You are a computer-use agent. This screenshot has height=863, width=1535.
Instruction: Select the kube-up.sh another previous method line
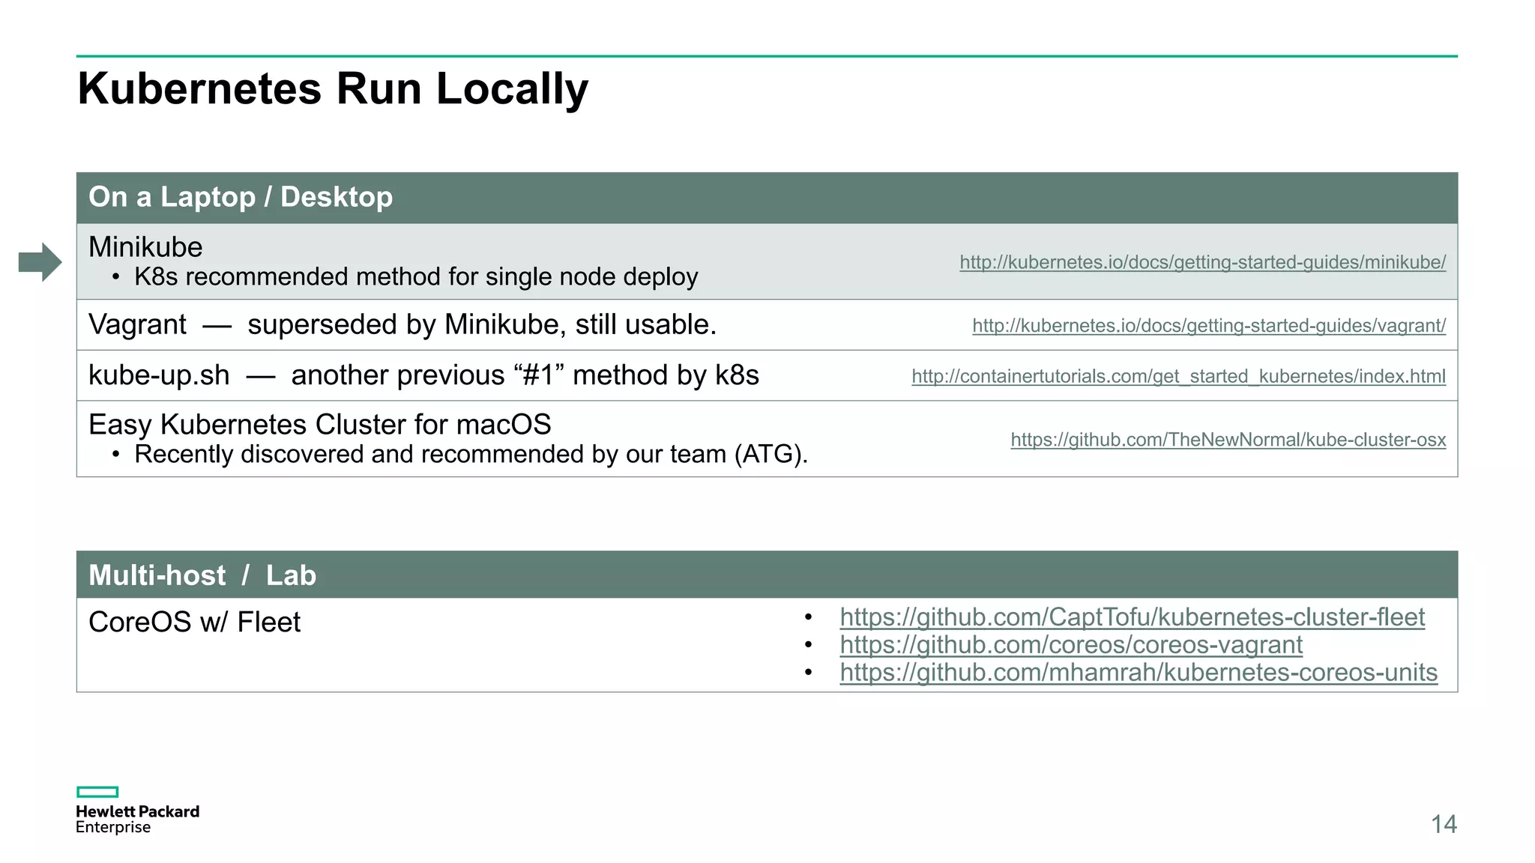click(x=423, y=375)
